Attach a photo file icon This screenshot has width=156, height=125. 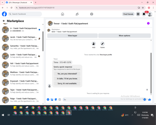pos(52,99)
